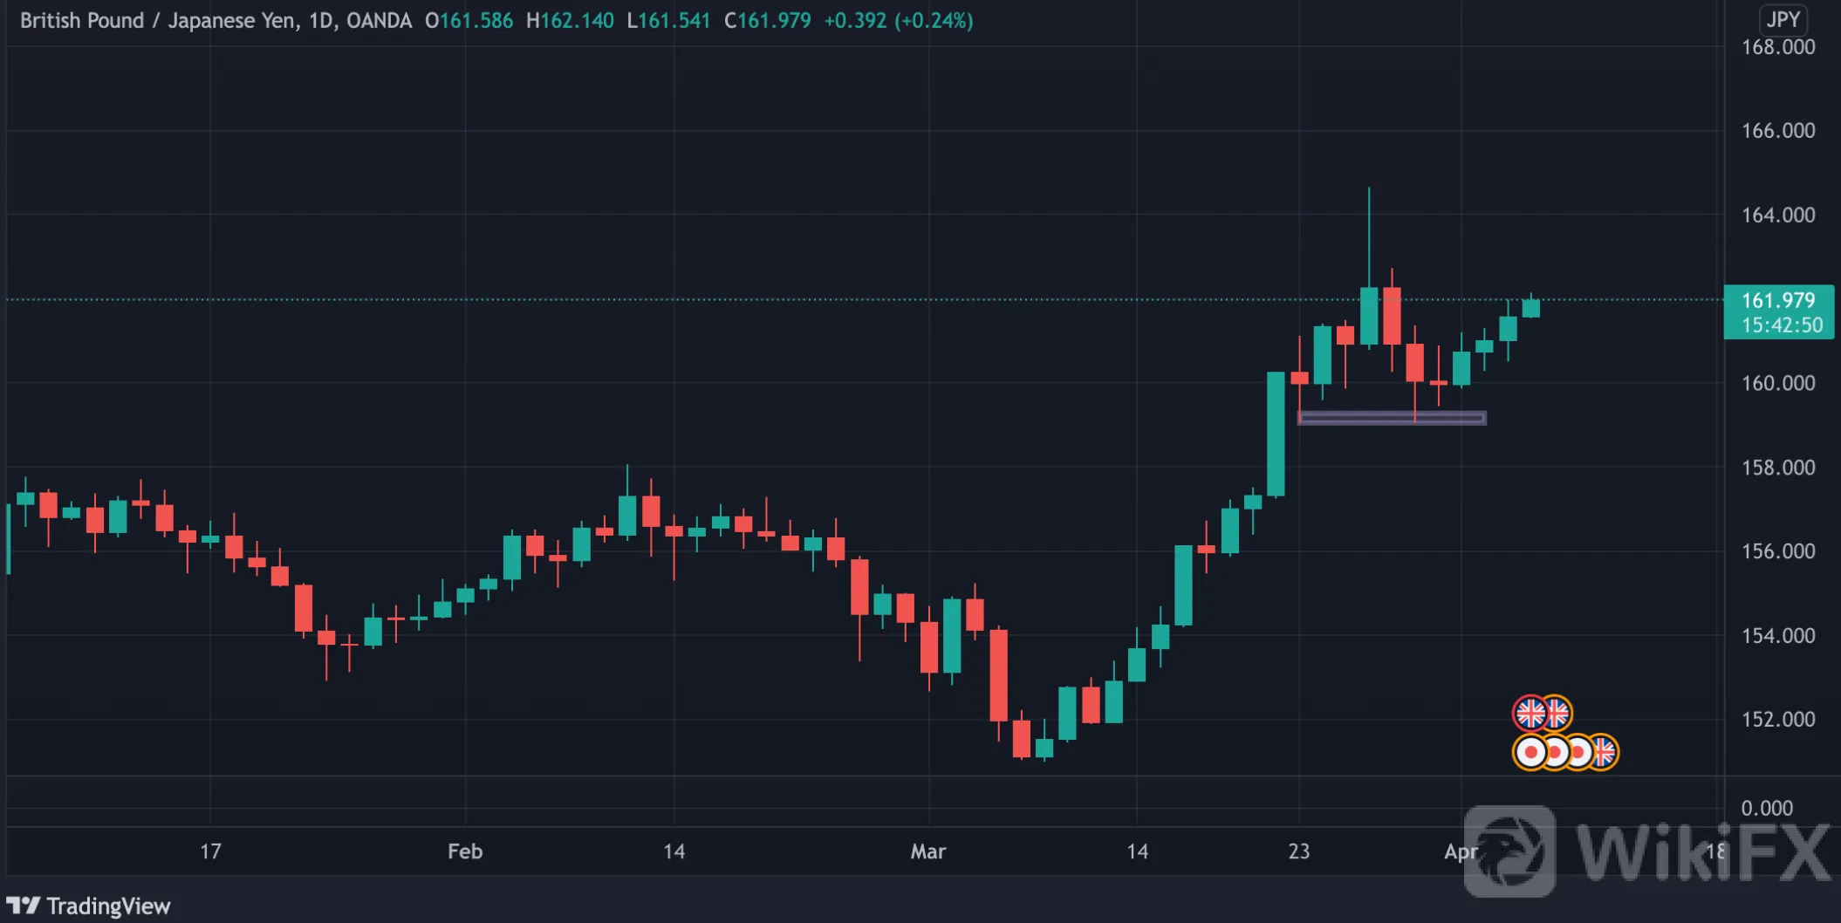
Task: Click the 166.000 price axis label
Action: [x=1778, y=131]
